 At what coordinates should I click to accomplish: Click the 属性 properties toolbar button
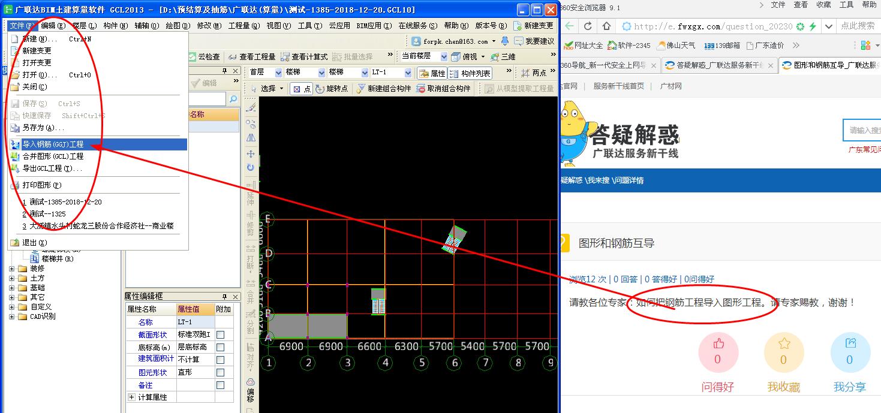pyautogui.click(x=432, y=73)
